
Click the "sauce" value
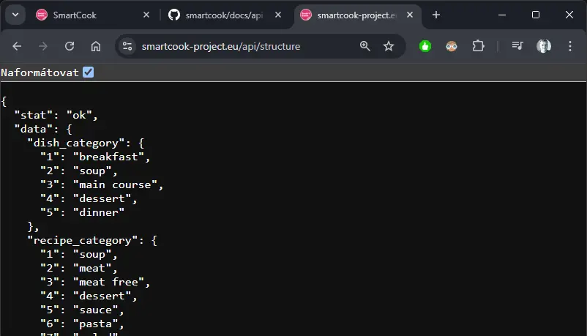[x=95, y=310]
